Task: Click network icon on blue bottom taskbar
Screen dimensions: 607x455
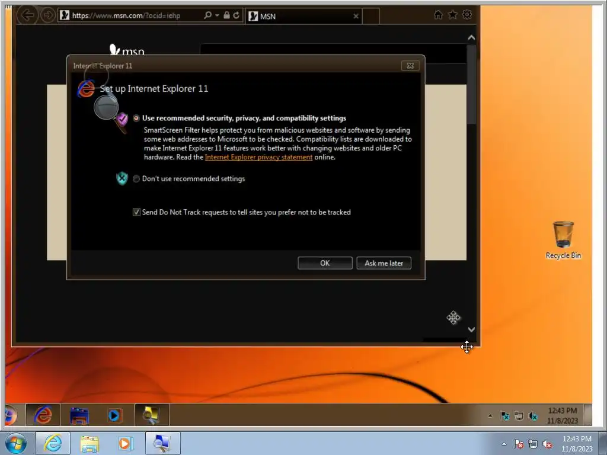Action: coord(533,444)
